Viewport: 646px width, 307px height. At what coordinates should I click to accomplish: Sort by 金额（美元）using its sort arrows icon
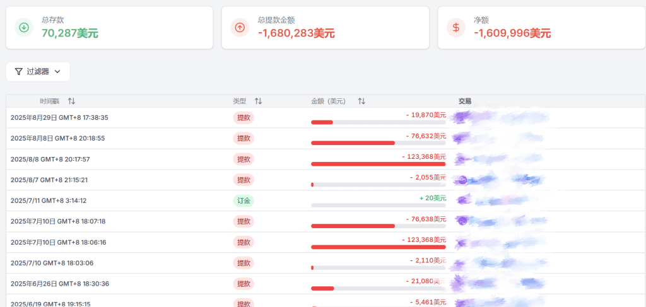(361, 101)
